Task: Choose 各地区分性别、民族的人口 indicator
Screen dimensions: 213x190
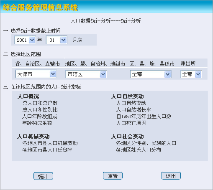Action: [146, 143]
